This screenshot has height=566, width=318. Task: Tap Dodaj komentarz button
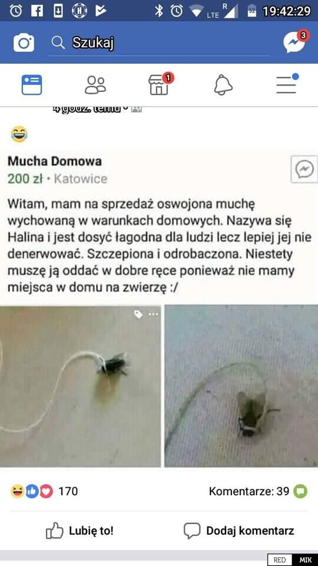pos(238,531)
